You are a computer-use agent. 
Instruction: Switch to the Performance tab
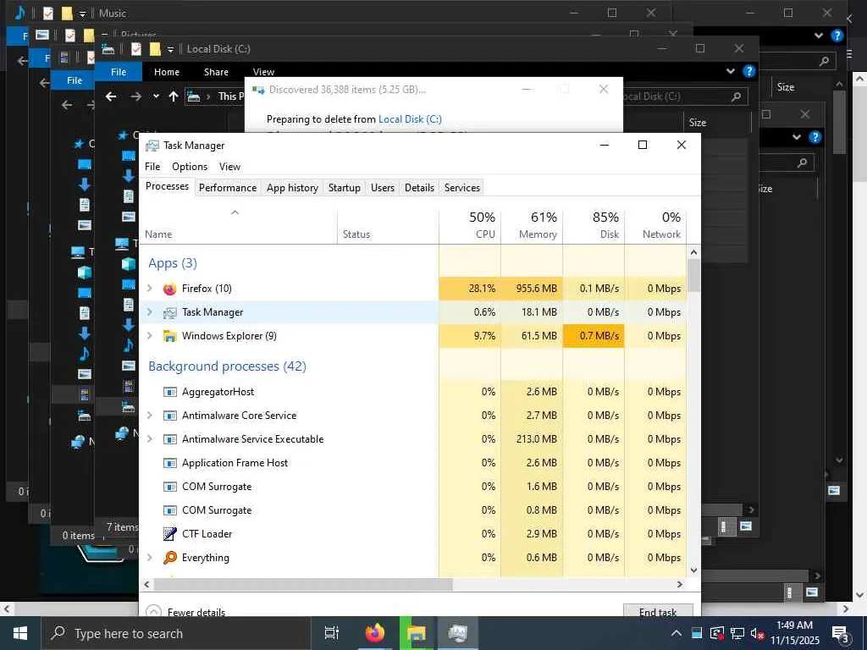228,188
